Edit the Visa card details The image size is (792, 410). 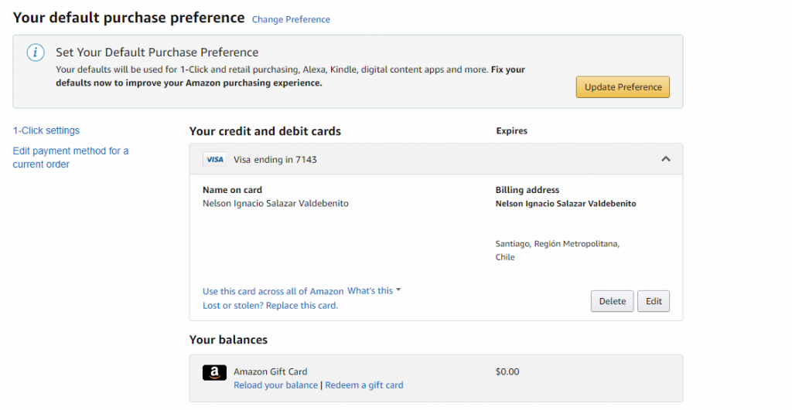pos(654,301)
